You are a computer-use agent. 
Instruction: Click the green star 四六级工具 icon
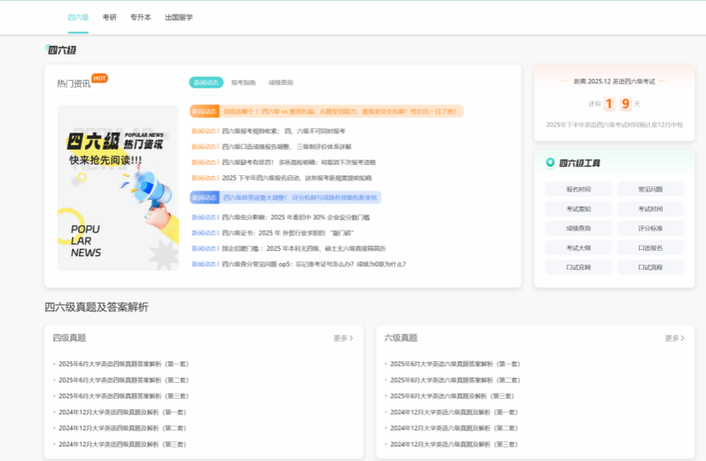(550, 162)
